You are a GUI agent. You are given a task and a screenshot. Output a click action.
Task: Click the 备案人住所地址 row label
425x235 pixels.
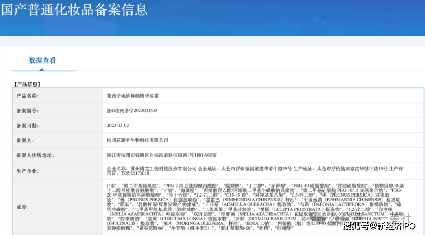[x=35, y=155]
